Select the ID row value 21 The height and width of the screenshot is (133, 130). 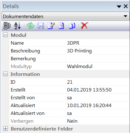(97, 82)
